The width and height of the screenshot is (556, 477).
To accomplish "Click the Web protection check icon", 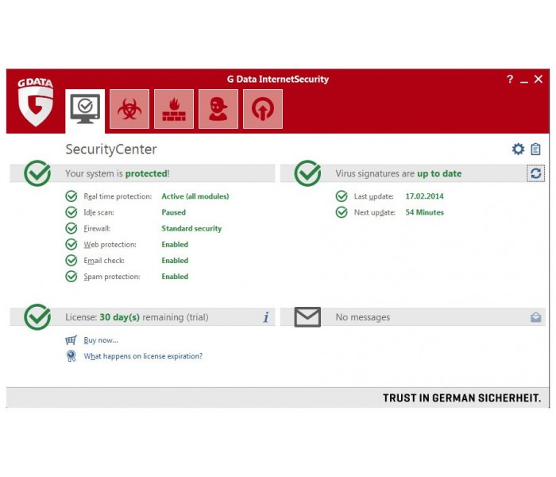I will [x=71, y=244].
